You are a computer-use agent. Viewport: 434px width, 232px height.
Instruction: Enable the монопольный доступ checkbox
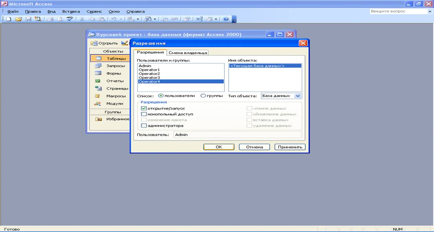(144, 114)
